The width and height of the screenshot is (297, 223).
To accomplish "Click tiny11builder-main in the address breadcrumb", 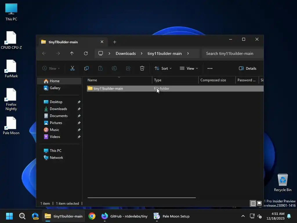I will click(x=165, y=53).
